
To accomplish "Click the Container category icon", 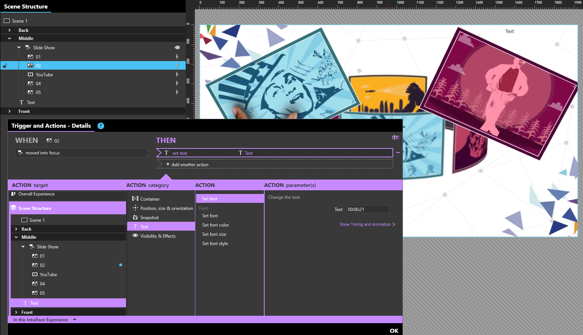I will pyautogui.click(x=135, y=199).
